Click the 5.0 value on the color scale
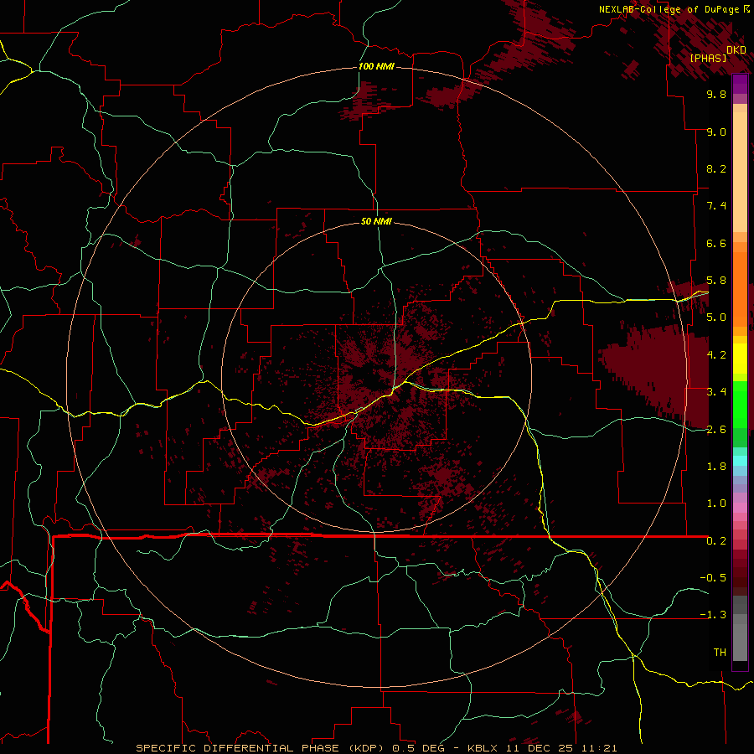The width and height of the screenshot is (754, 754). point(716,318)
